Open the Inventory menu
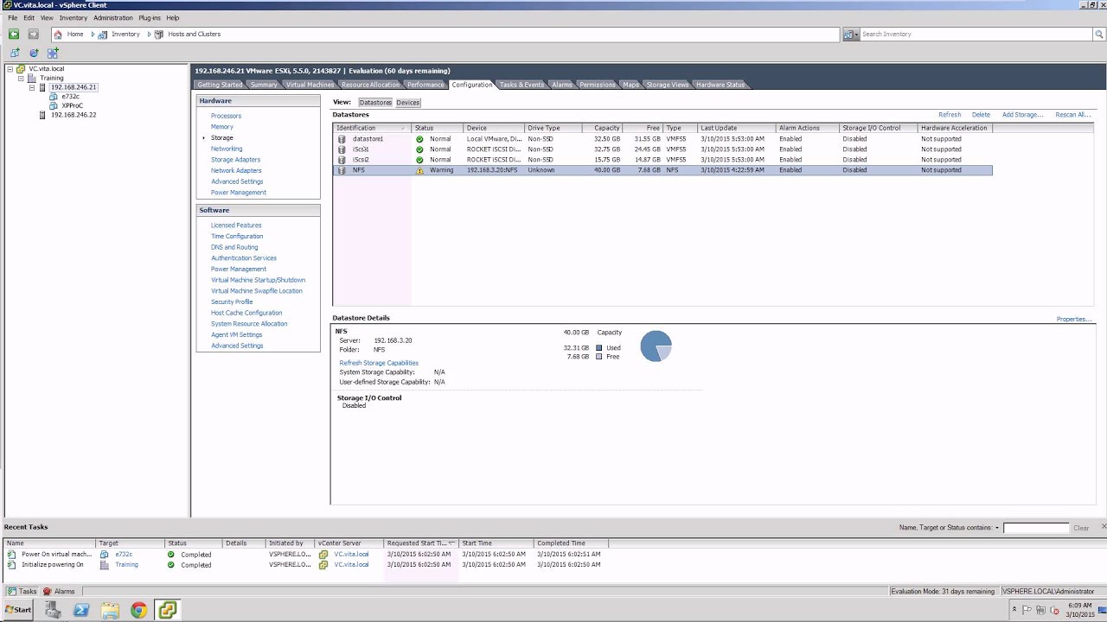This screenshot has height=622, width=1107. (73, 17)
